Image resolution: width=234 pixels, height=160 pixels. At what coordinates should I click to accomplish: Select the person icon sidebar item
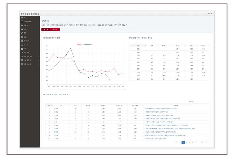coord(22,45)
